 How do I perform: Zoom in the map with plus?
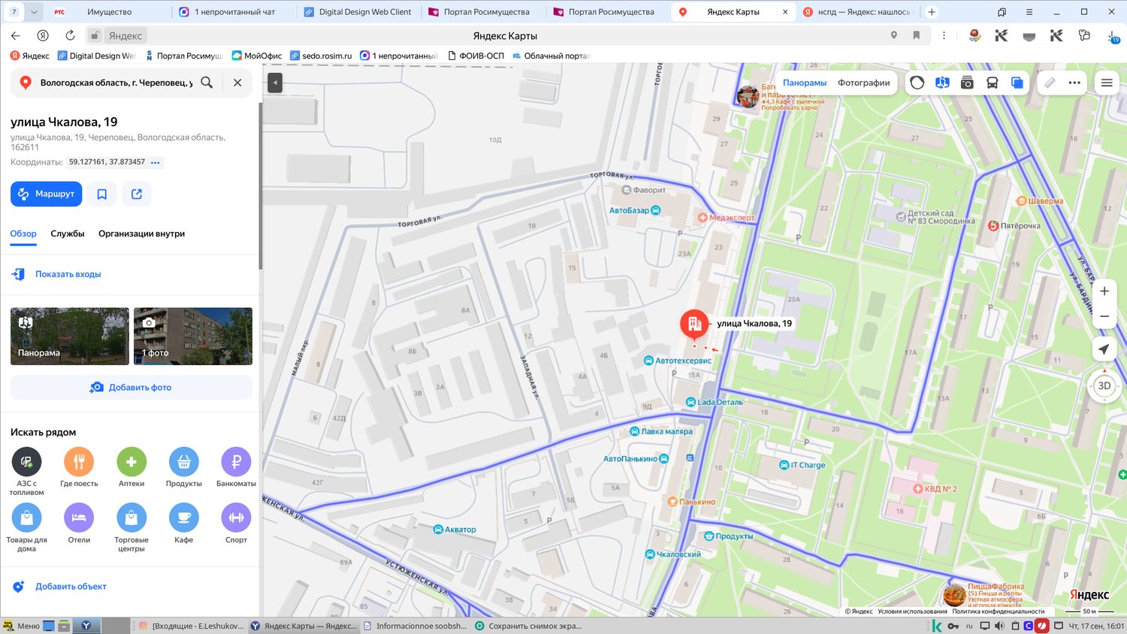1104,291
